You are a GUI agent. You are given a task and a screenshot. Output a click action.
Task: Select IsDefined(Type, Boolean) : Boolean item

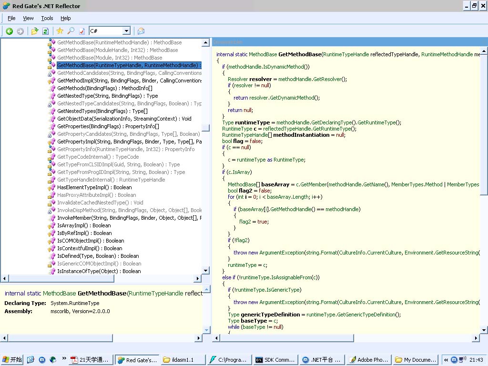click(x=98, y=256)
